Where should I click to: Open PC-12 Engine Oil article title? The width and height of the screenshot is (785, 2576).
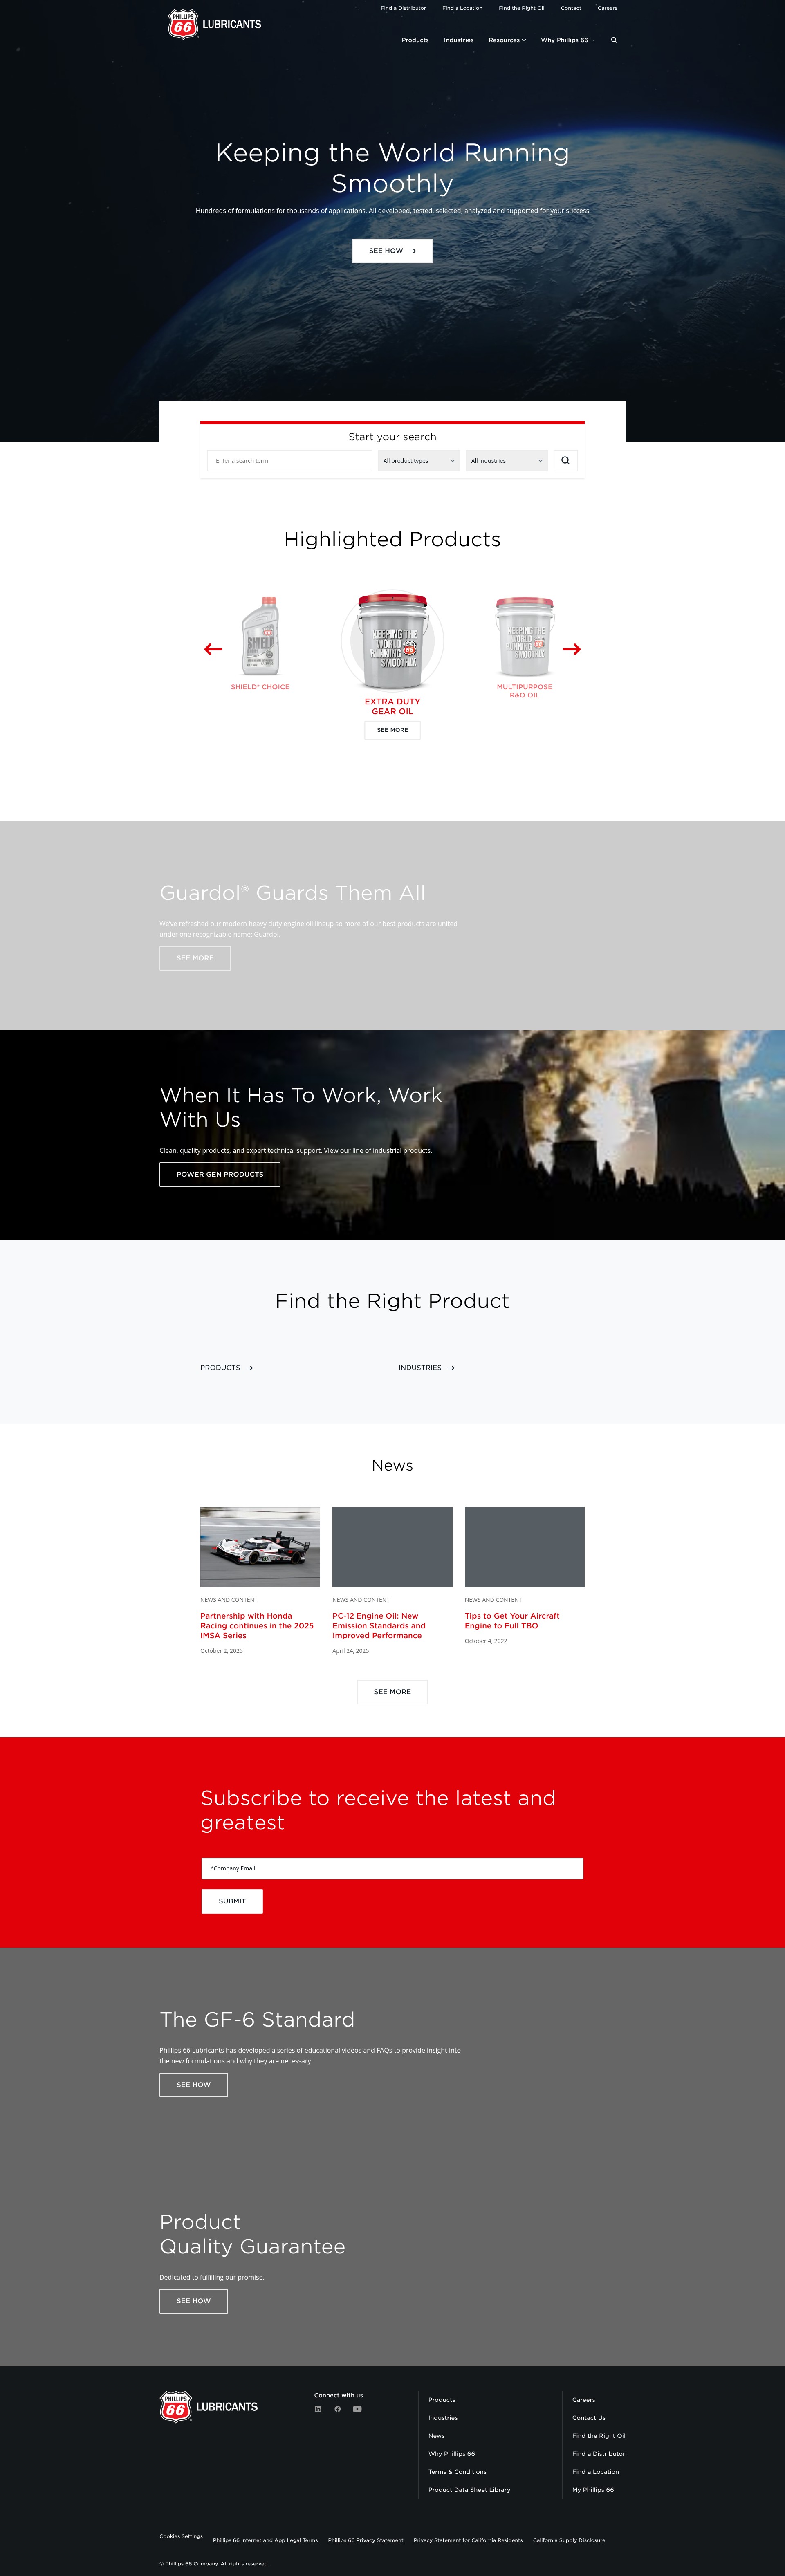379,1626
